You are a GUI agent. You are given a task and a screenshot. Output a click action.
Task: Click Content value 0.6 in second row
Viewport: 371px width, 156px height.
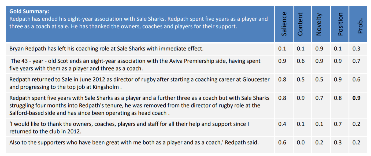click(x=300, y=61)
